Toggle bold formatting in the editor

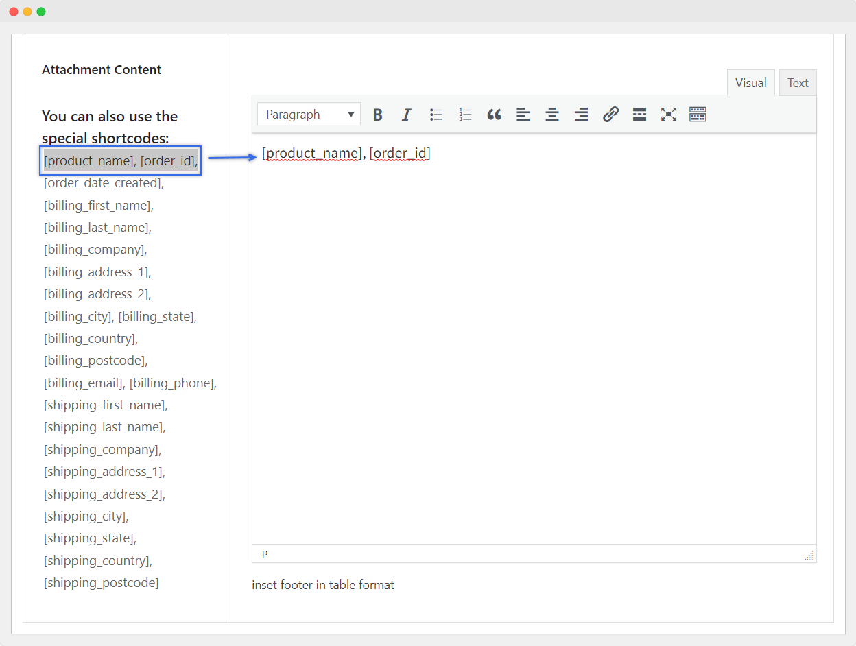click(x=377, y=115)
